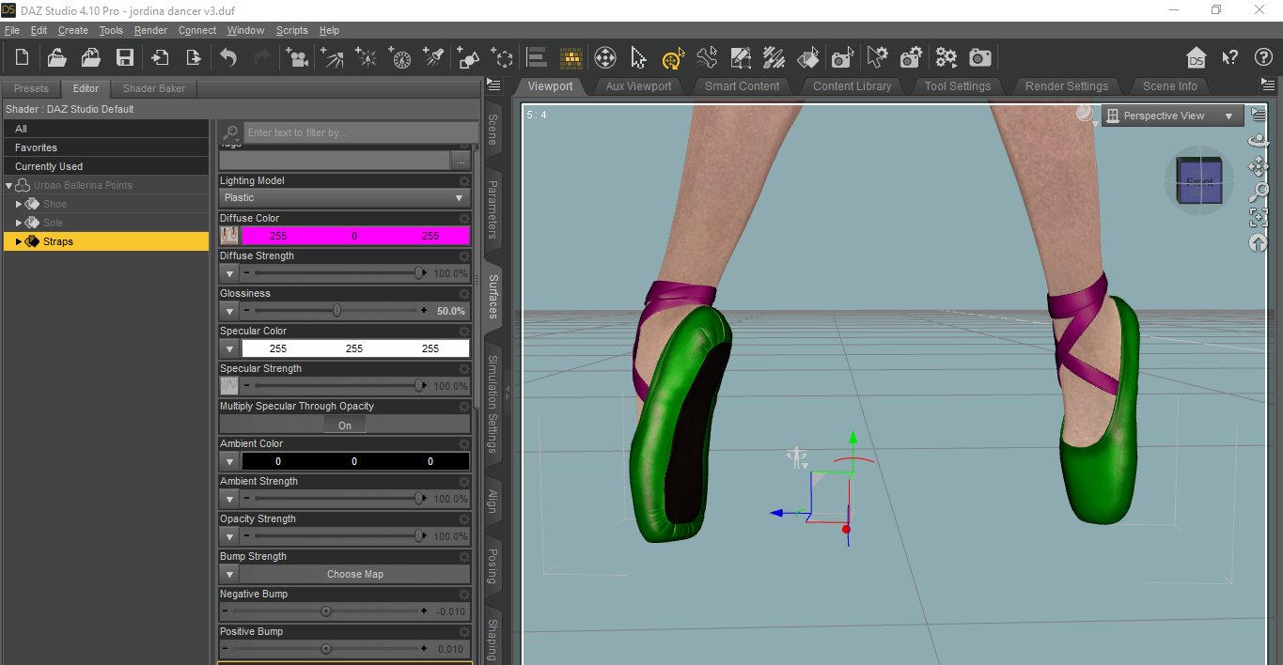Switch to the Presets tab
The image size is (1283, 665).
pos(31,88)
